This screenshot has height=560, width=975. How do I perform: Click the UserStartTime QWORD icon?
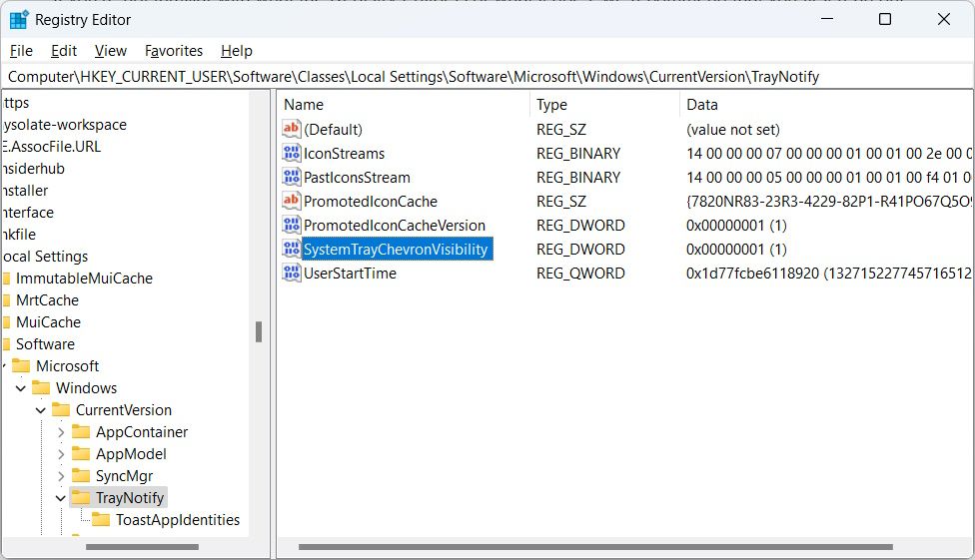(291, 273)
